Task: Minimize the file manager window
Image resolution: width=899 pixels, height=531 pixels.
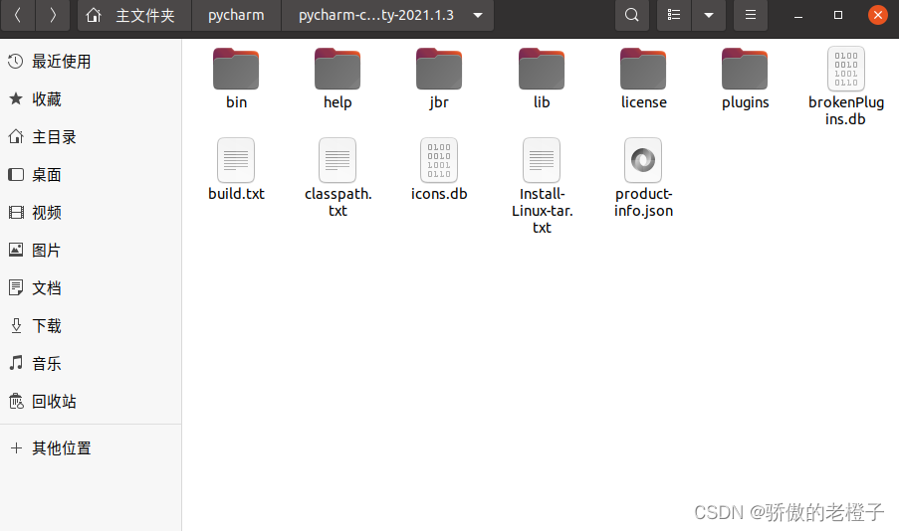Action: 798,15
